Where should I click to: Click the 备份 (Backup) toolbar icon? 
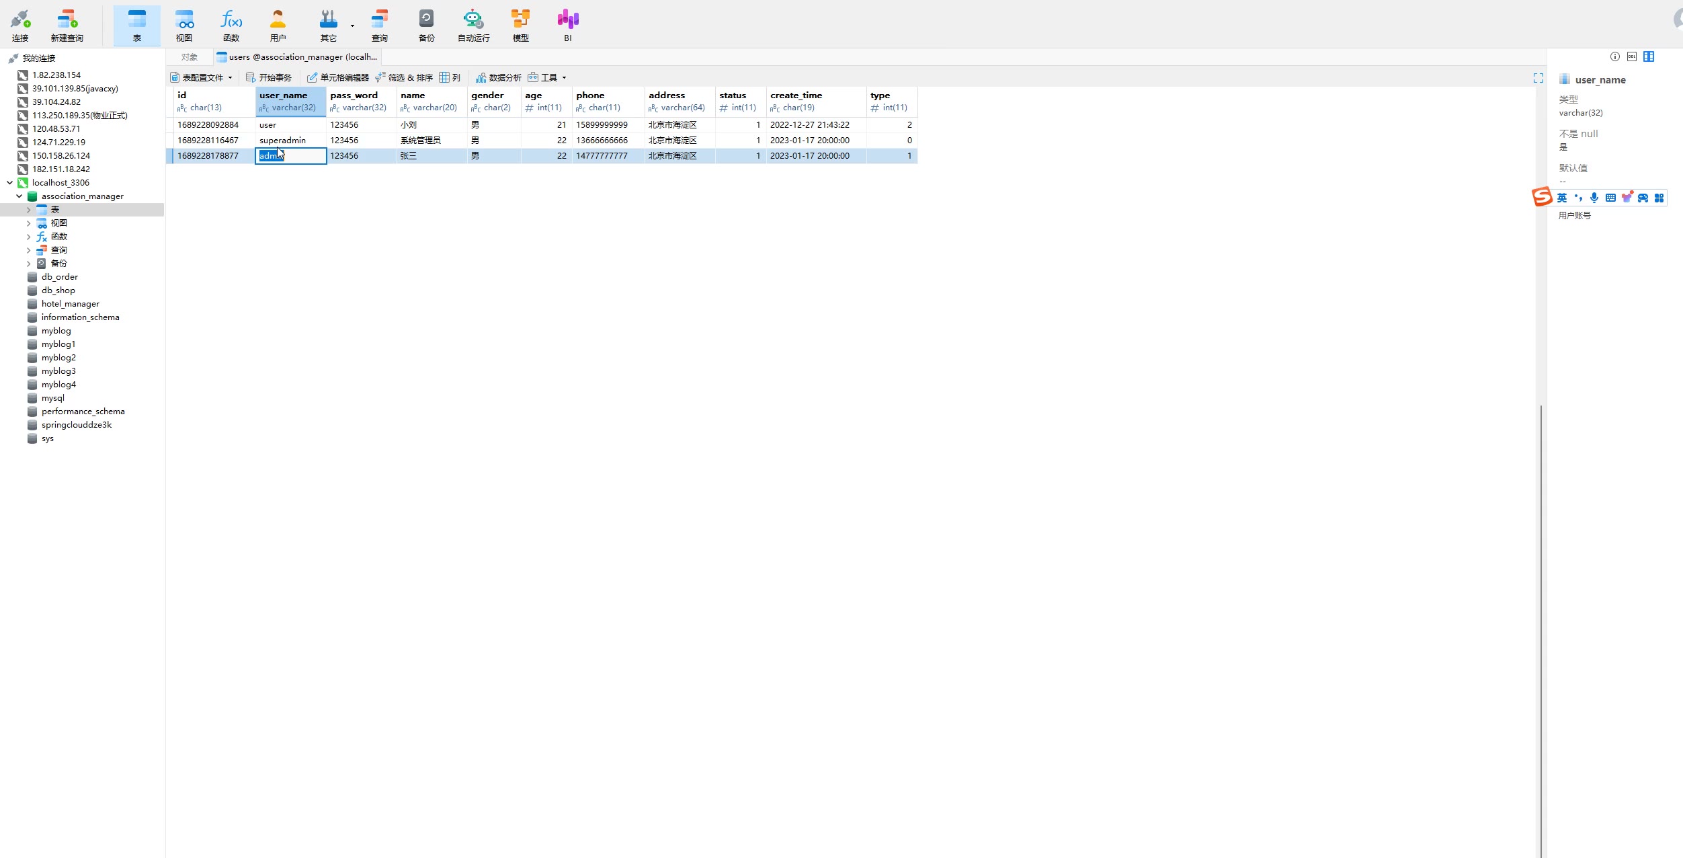pyautogui.click(x=426, y=26)
